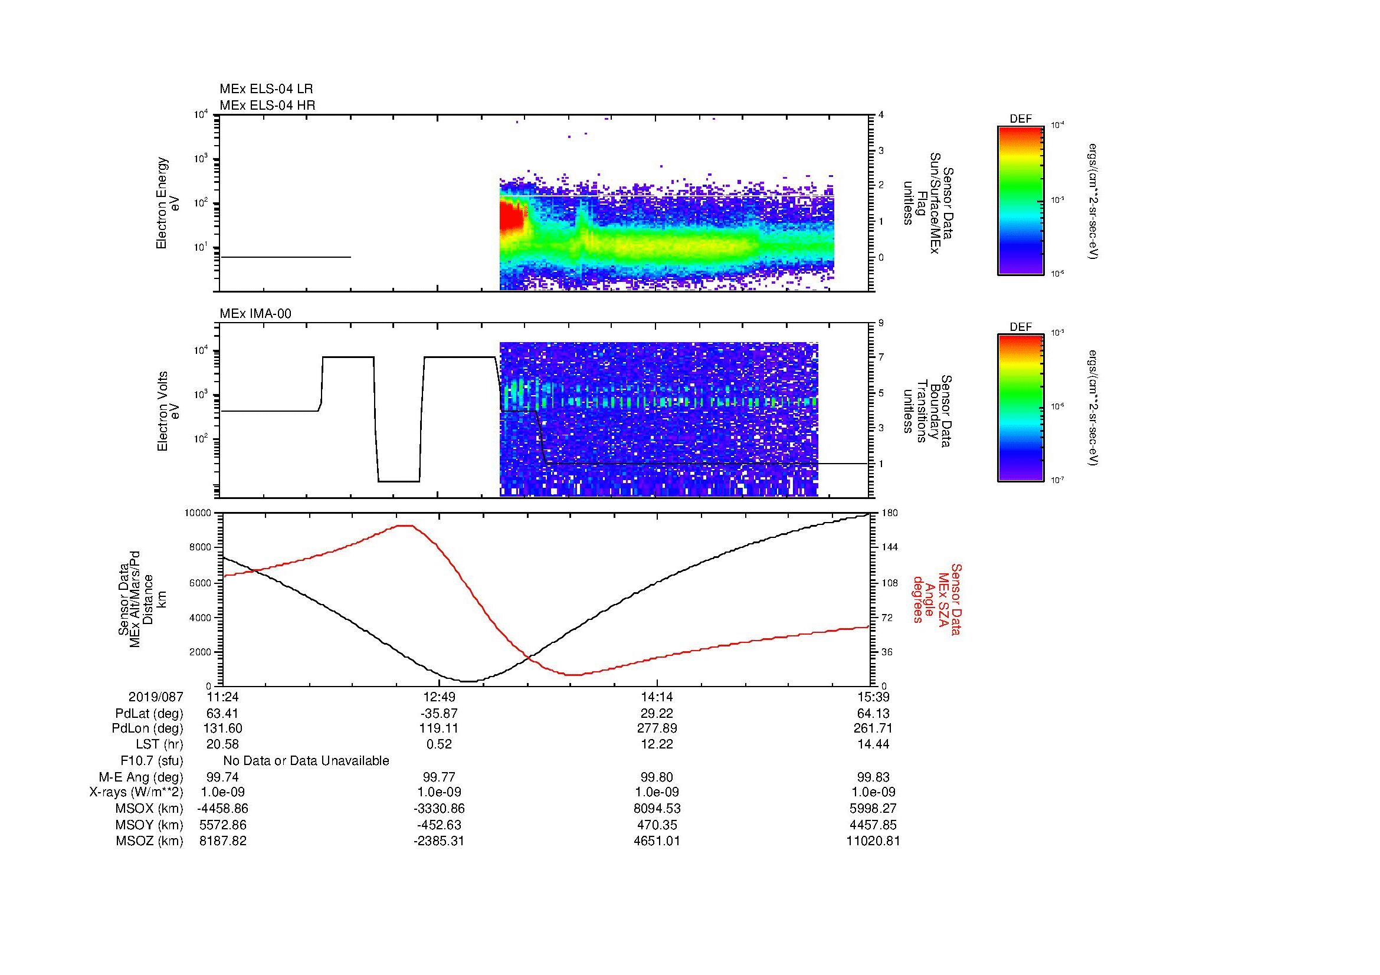Screen dimensions: 1380x975
Task: Click the '180' SZA axis tick label
Action: click(889, 513)
